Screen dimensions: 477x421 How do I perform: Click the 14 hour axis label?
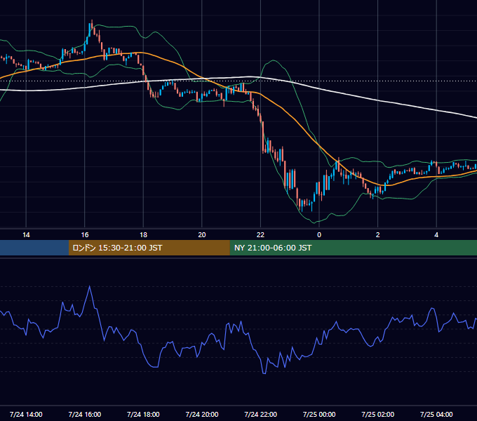coord(26,235)
